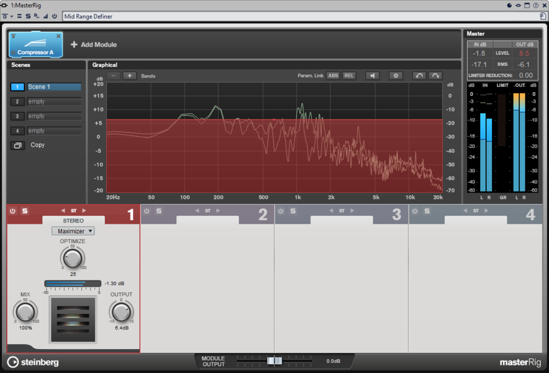Viewport: 549px width, 373px height.
Task: Click the OPTIMIZE knob
Action: (x=73, y=259)
